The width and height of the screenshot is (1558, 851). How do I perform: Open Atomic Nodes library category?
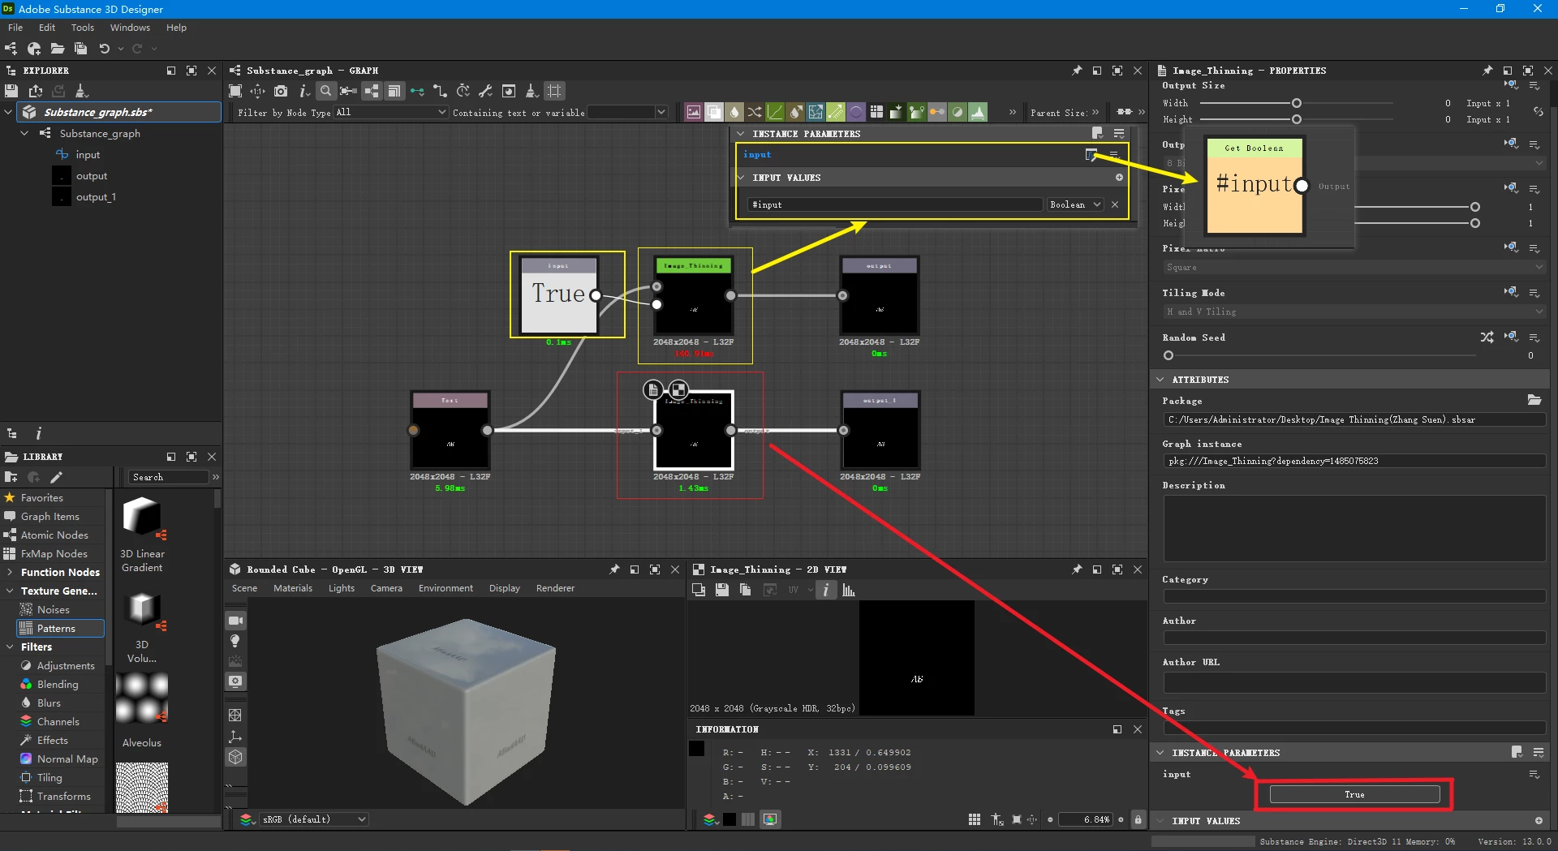[x=54, y=535]
